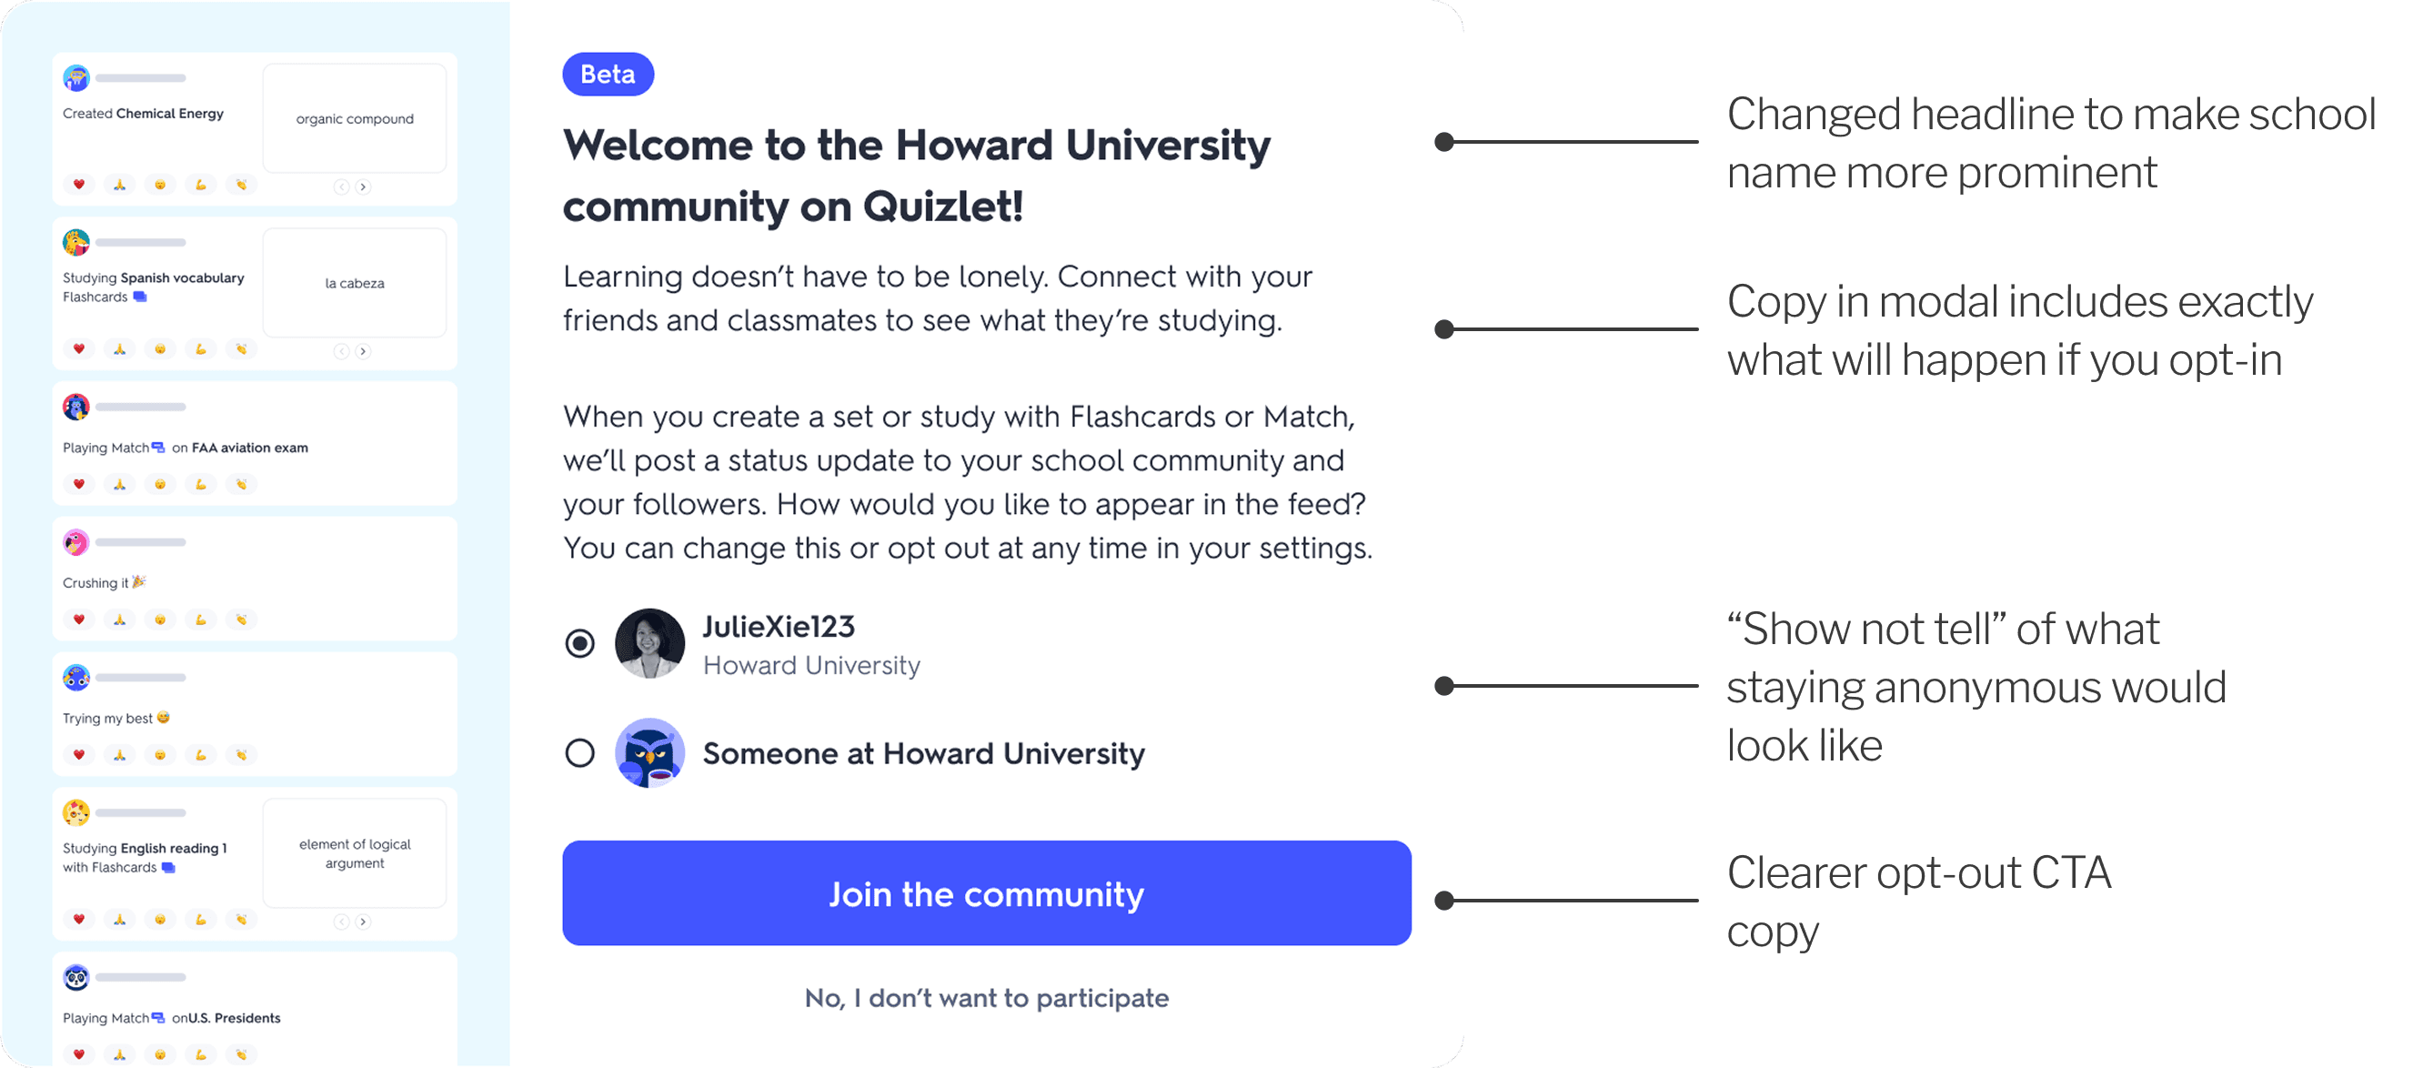Select the JulieXie123 radio option

579,644
